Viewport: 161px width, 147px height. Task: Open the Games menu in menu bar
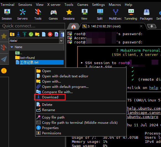pyautogui.click(x=83, y=5)
